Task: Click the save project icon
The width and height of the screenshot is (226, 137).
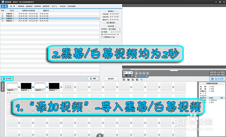Action: [x=133, y=80]
